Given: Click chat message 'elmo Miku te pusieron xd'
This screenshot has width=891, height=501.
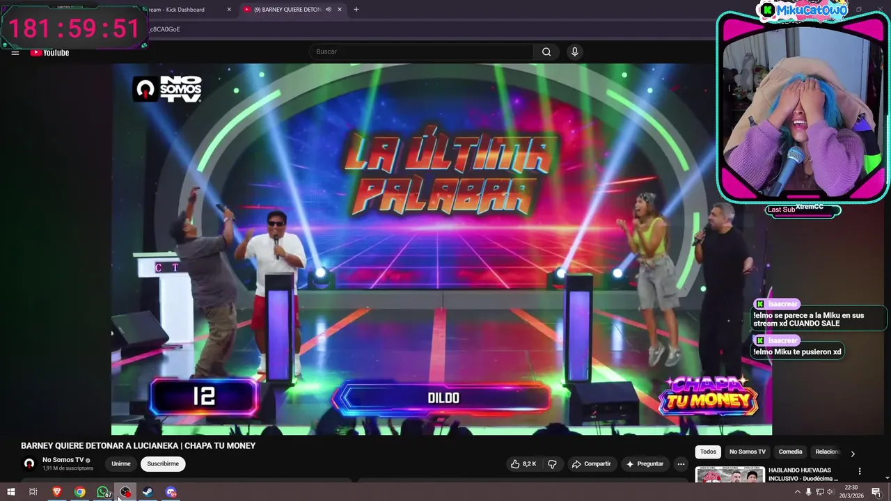Looking at the screenshot, I should pyautogui.click(x=798, y=352).
